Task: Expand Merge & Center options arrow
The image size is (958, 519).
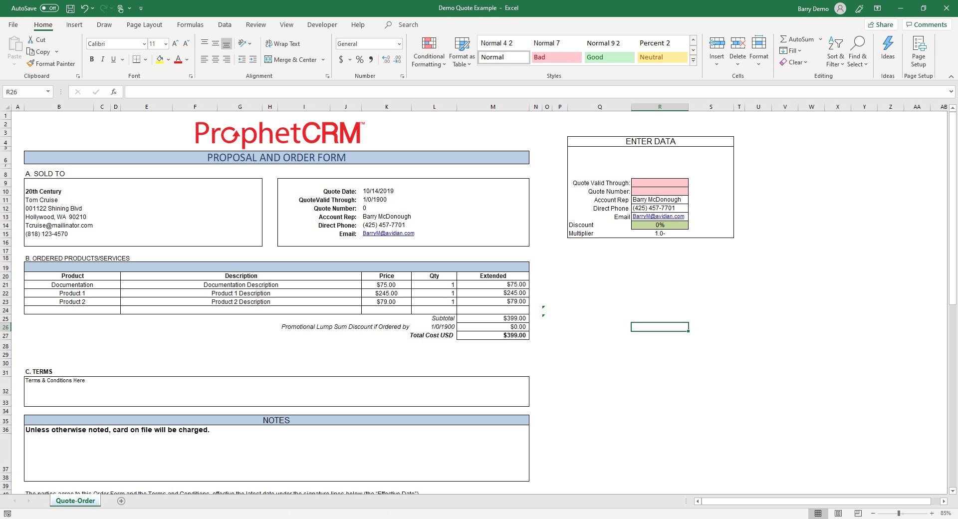Action: pos(323,59)
